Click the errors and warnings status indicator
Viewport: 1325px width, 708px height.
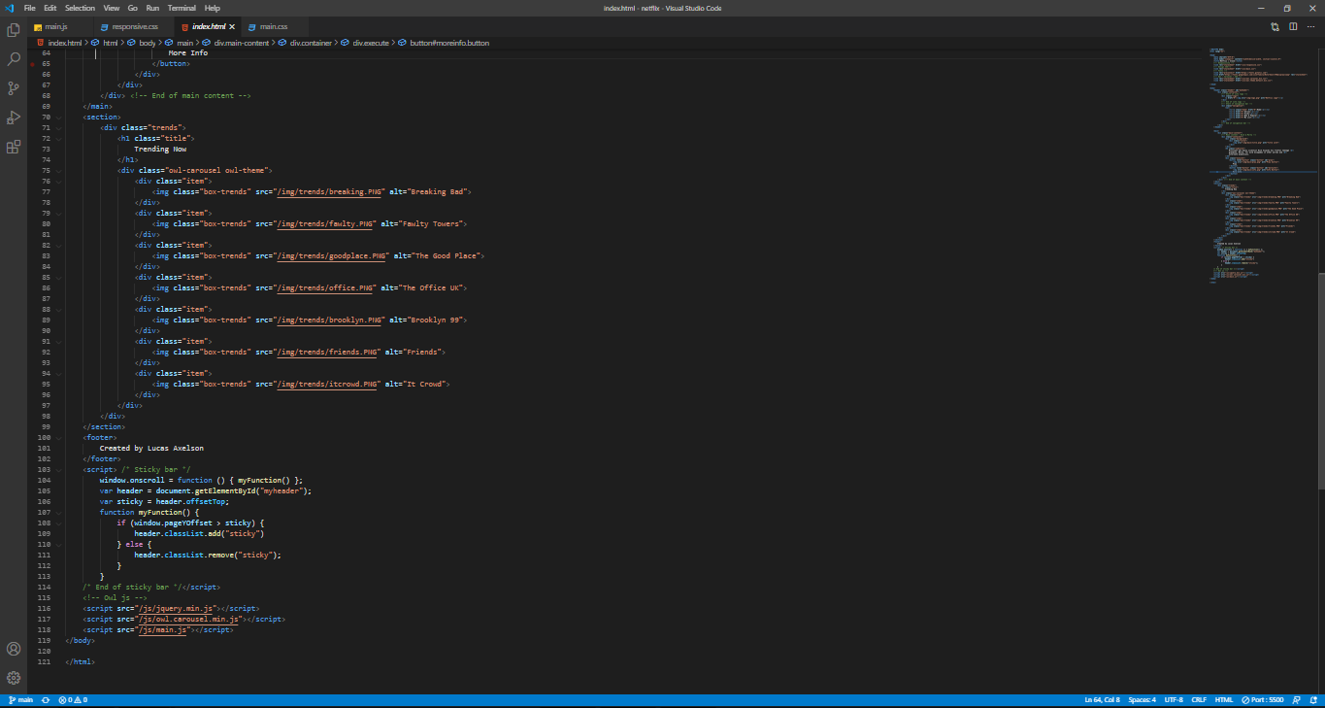[72, 699]
